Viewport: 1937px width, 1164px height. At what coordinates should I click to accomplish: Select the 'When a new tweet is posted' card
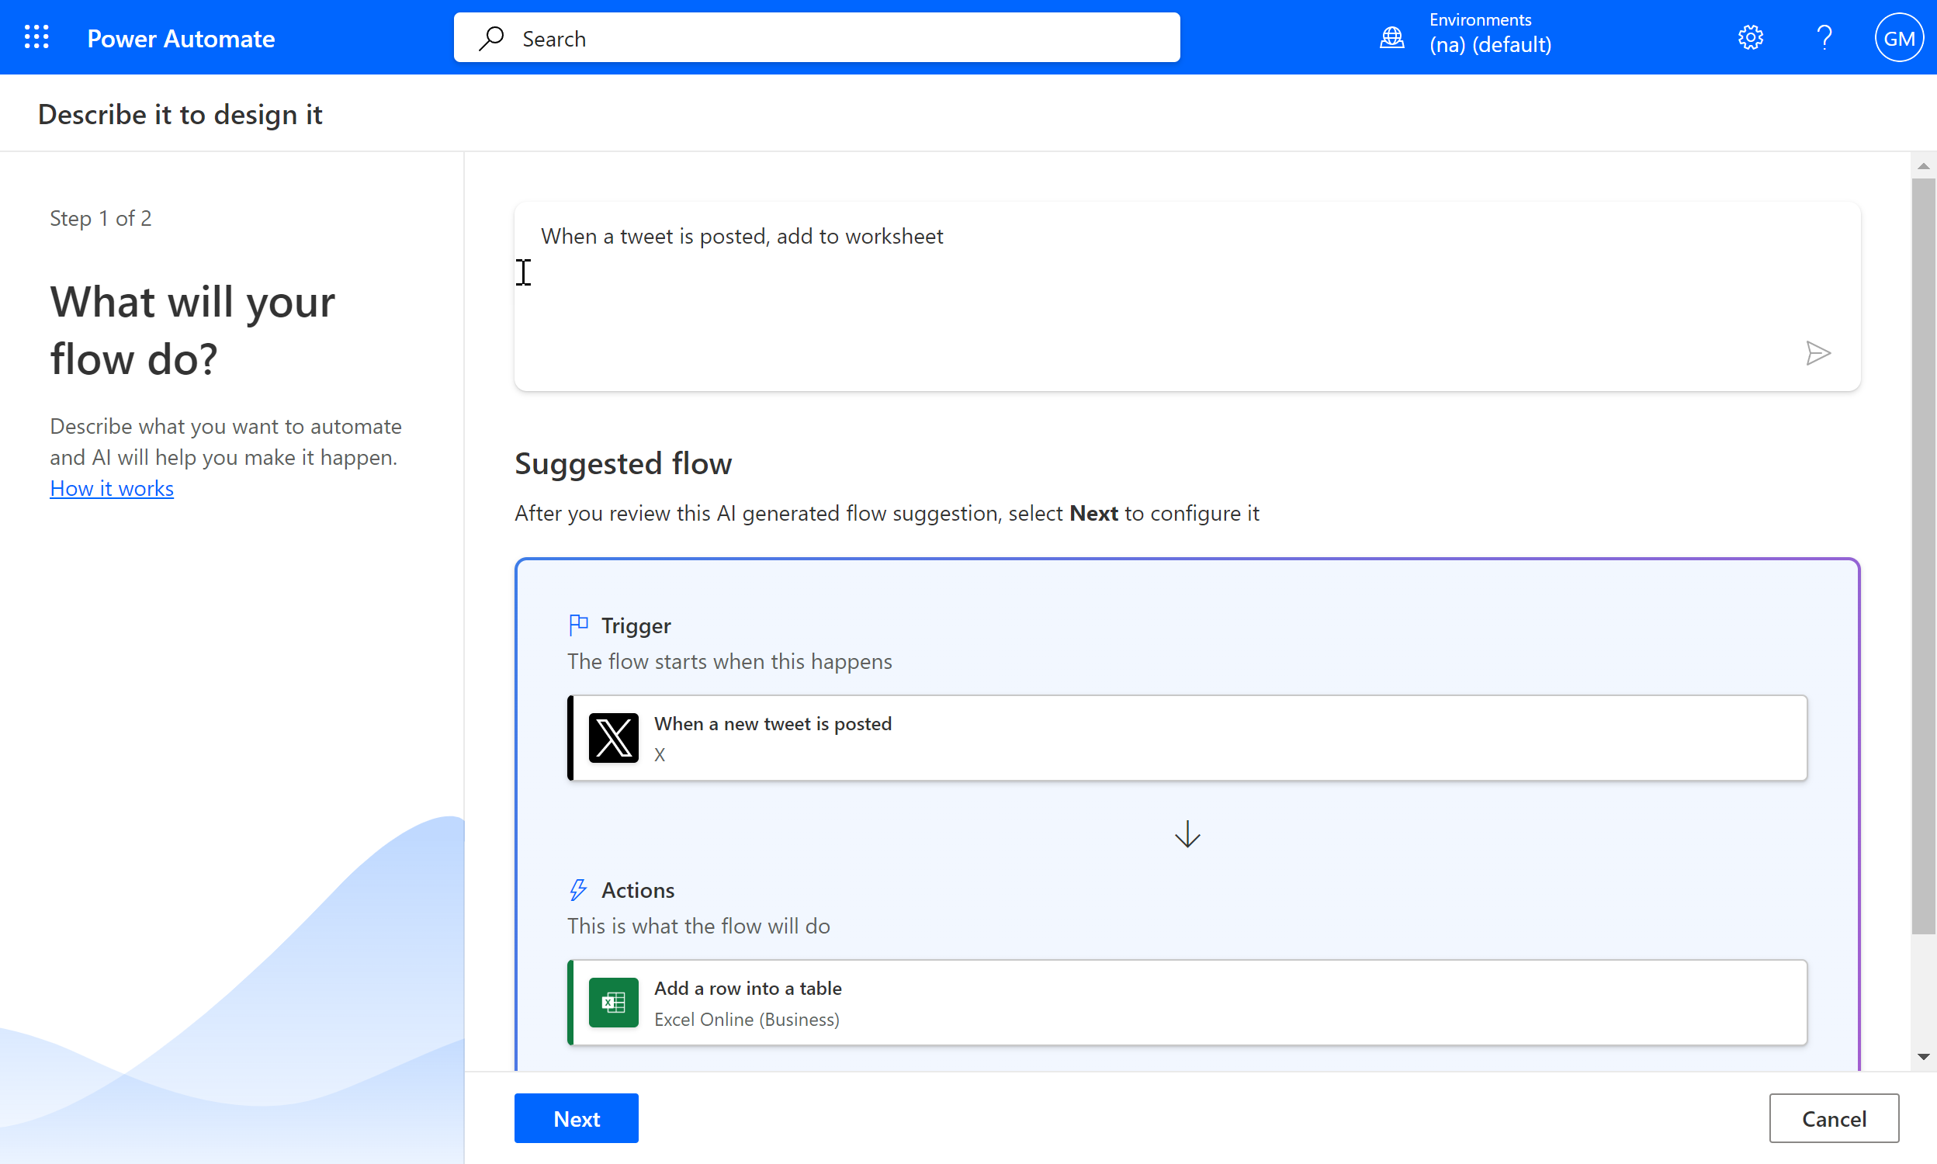pos(1187,738)
